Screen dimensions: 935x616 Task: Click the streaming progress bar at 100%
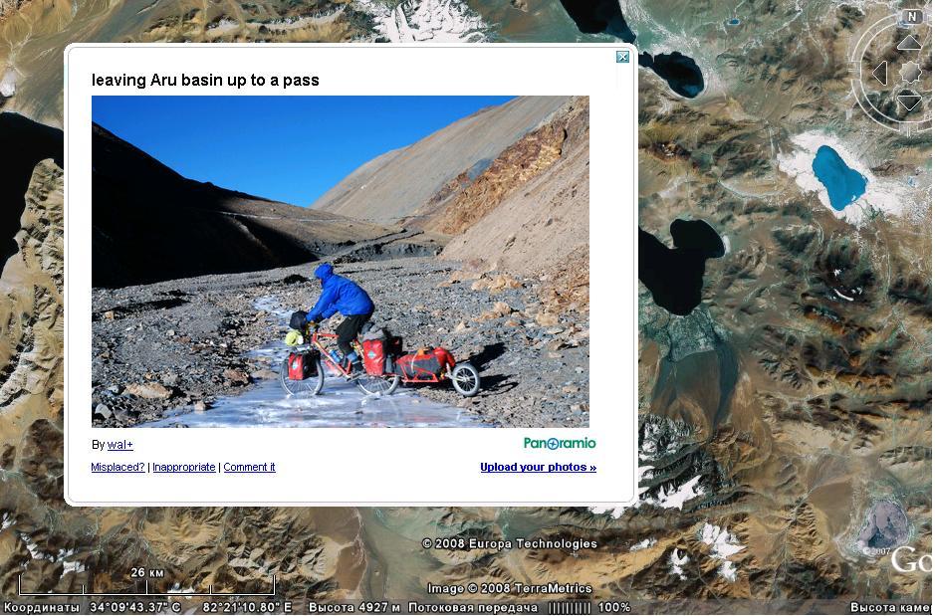click(x=571, y=608)
